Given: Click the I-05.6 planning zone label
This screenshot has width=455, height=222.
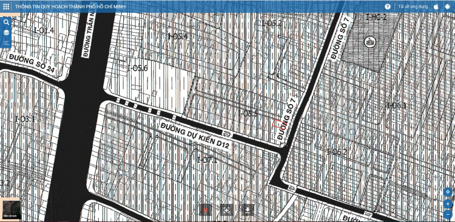Looking at the screenshot, I should coord(138,68).
